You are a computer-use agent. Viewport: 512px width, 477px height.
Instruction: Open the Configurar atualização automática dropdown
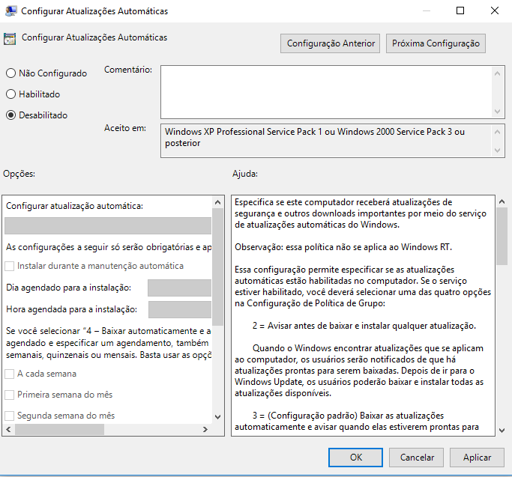click(108, 226)
